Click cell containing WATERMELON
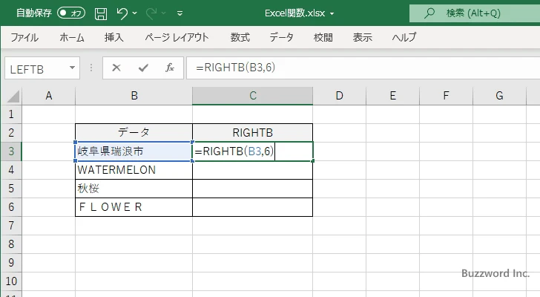540x297 pixels. [x=134, y=170]
